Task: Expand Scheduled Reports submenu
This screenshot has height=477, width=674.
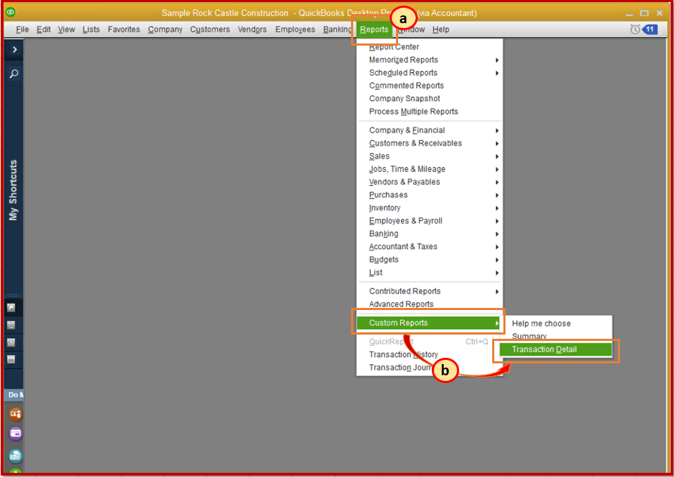Action: click(x=430, y=72)
